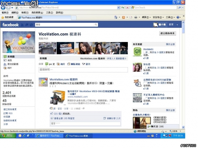
Task: Click the Print icon in command bar
Action: (x=136, y=17)
